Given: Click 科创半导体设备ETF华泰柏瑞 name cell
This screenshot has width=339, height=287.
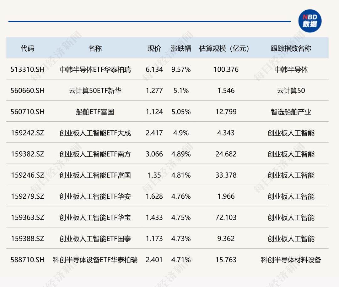Looking at the screenshot, I should point(95,260).
